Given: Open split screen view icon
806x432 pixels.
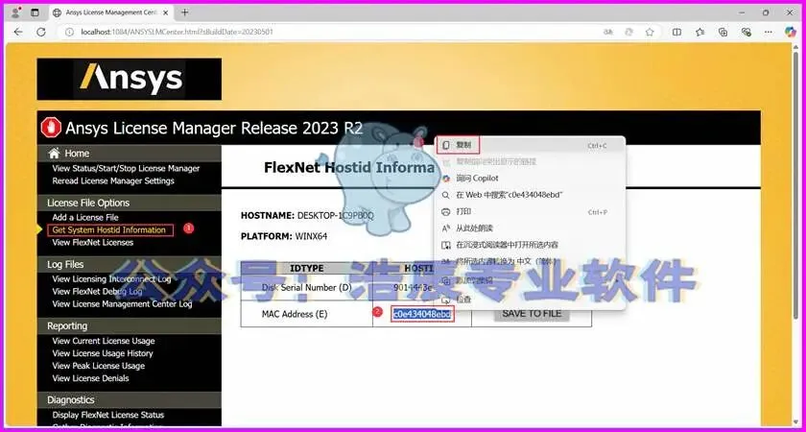Looking at the screenshot, I should point(677,32).
